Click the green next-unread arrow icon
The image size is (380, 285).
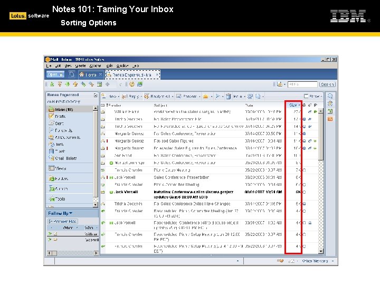coord(68,84)
